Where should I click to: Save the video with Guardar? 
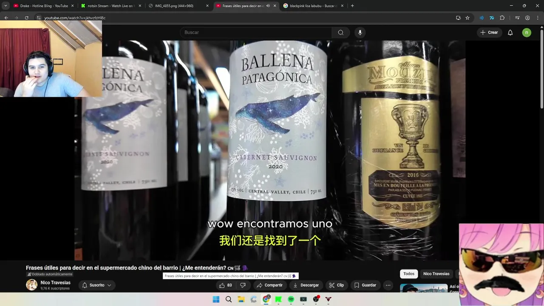[365, 285]
